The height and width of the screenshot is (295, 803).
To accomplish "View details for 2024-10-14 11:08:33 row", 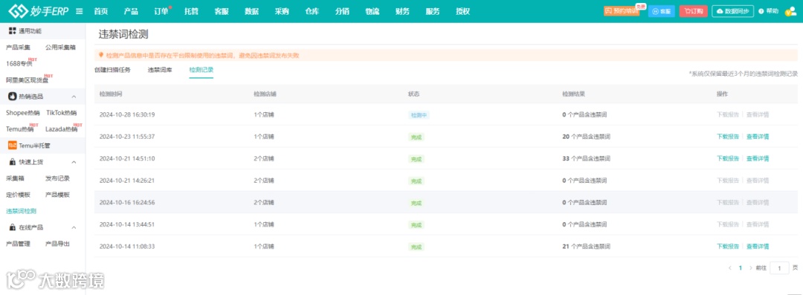I will pos(758,247).
